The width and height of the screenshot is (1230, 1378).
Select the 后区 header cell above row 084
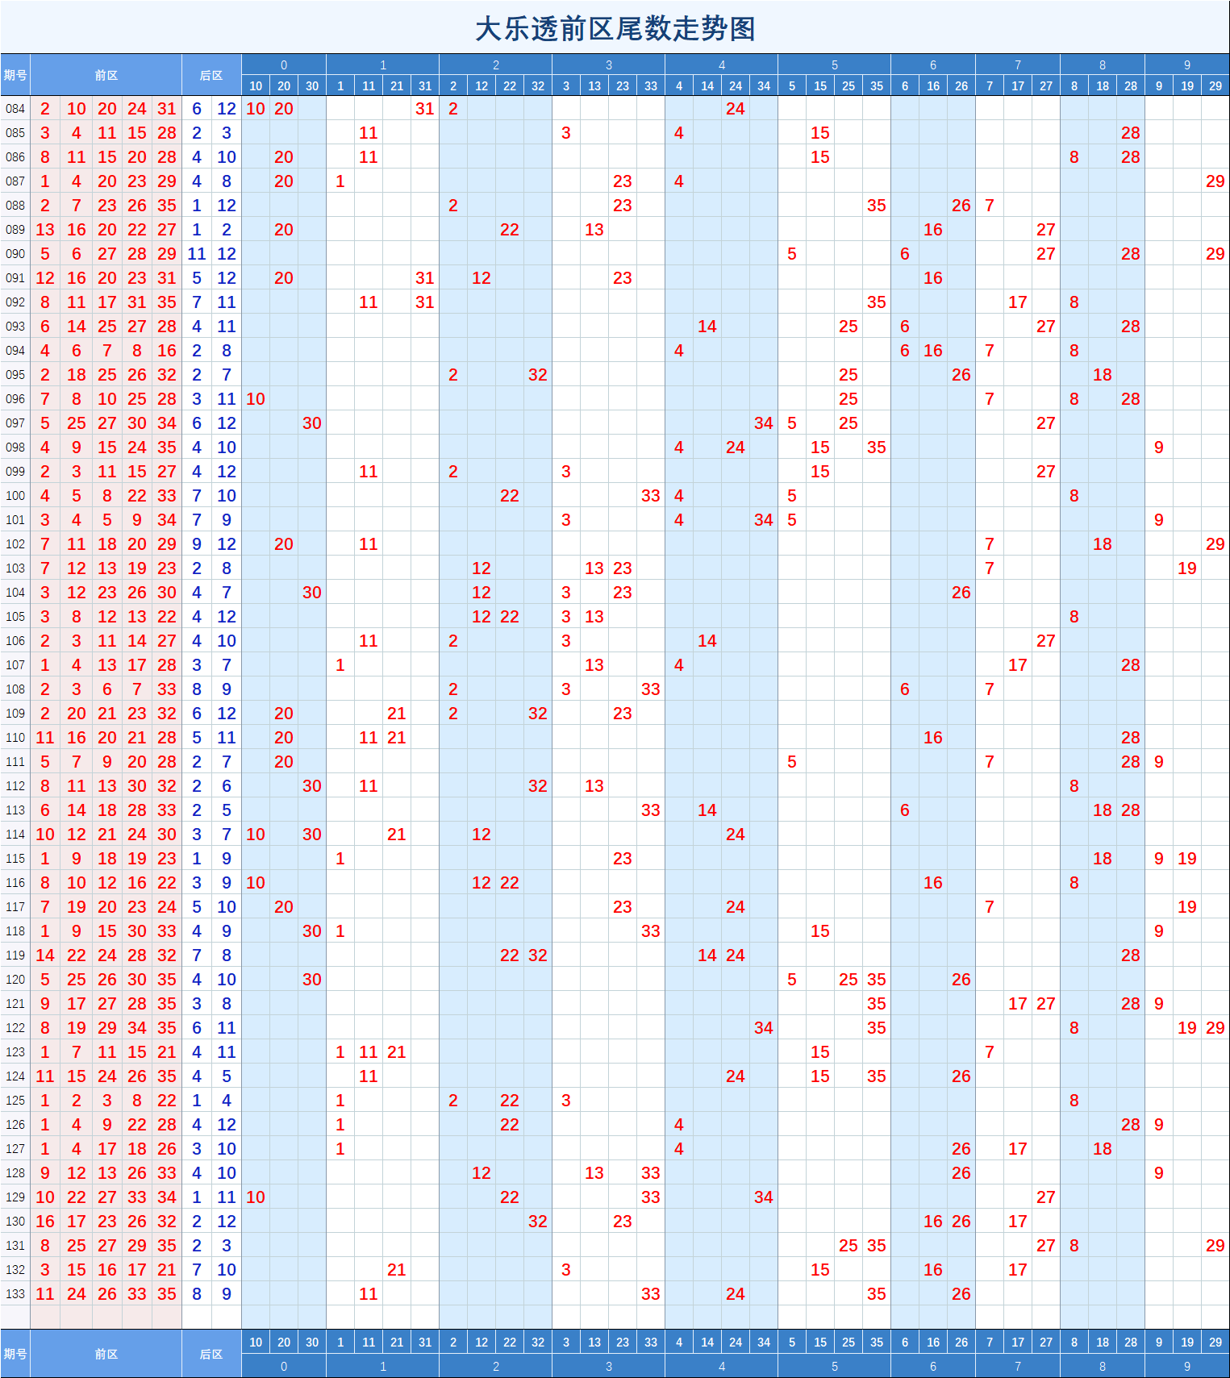[x=211, y=75]
